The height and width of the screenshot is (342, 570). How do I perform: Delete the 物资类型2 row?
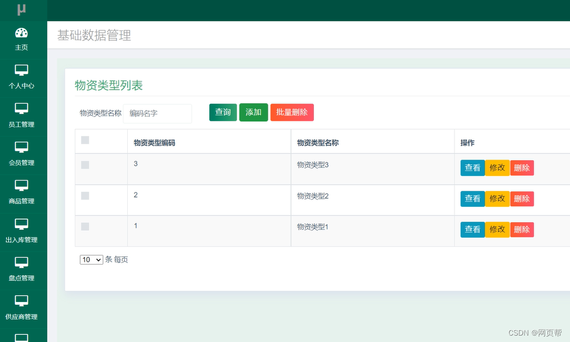(x=522, y=199)
